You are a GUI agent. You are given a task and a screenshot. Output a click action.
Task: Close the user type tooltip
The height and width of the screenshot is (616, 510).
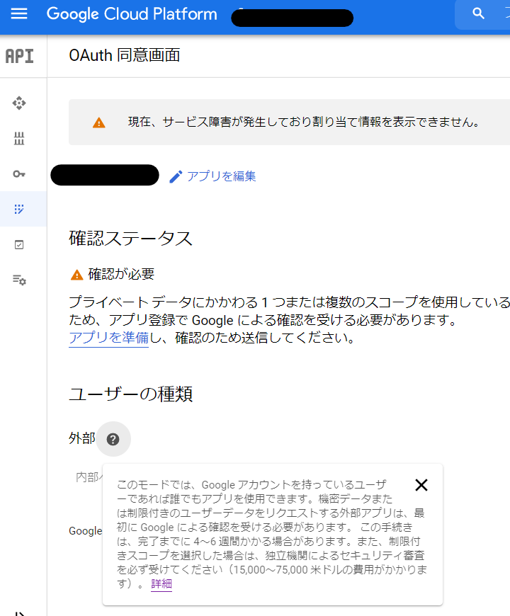click(421, 485)
